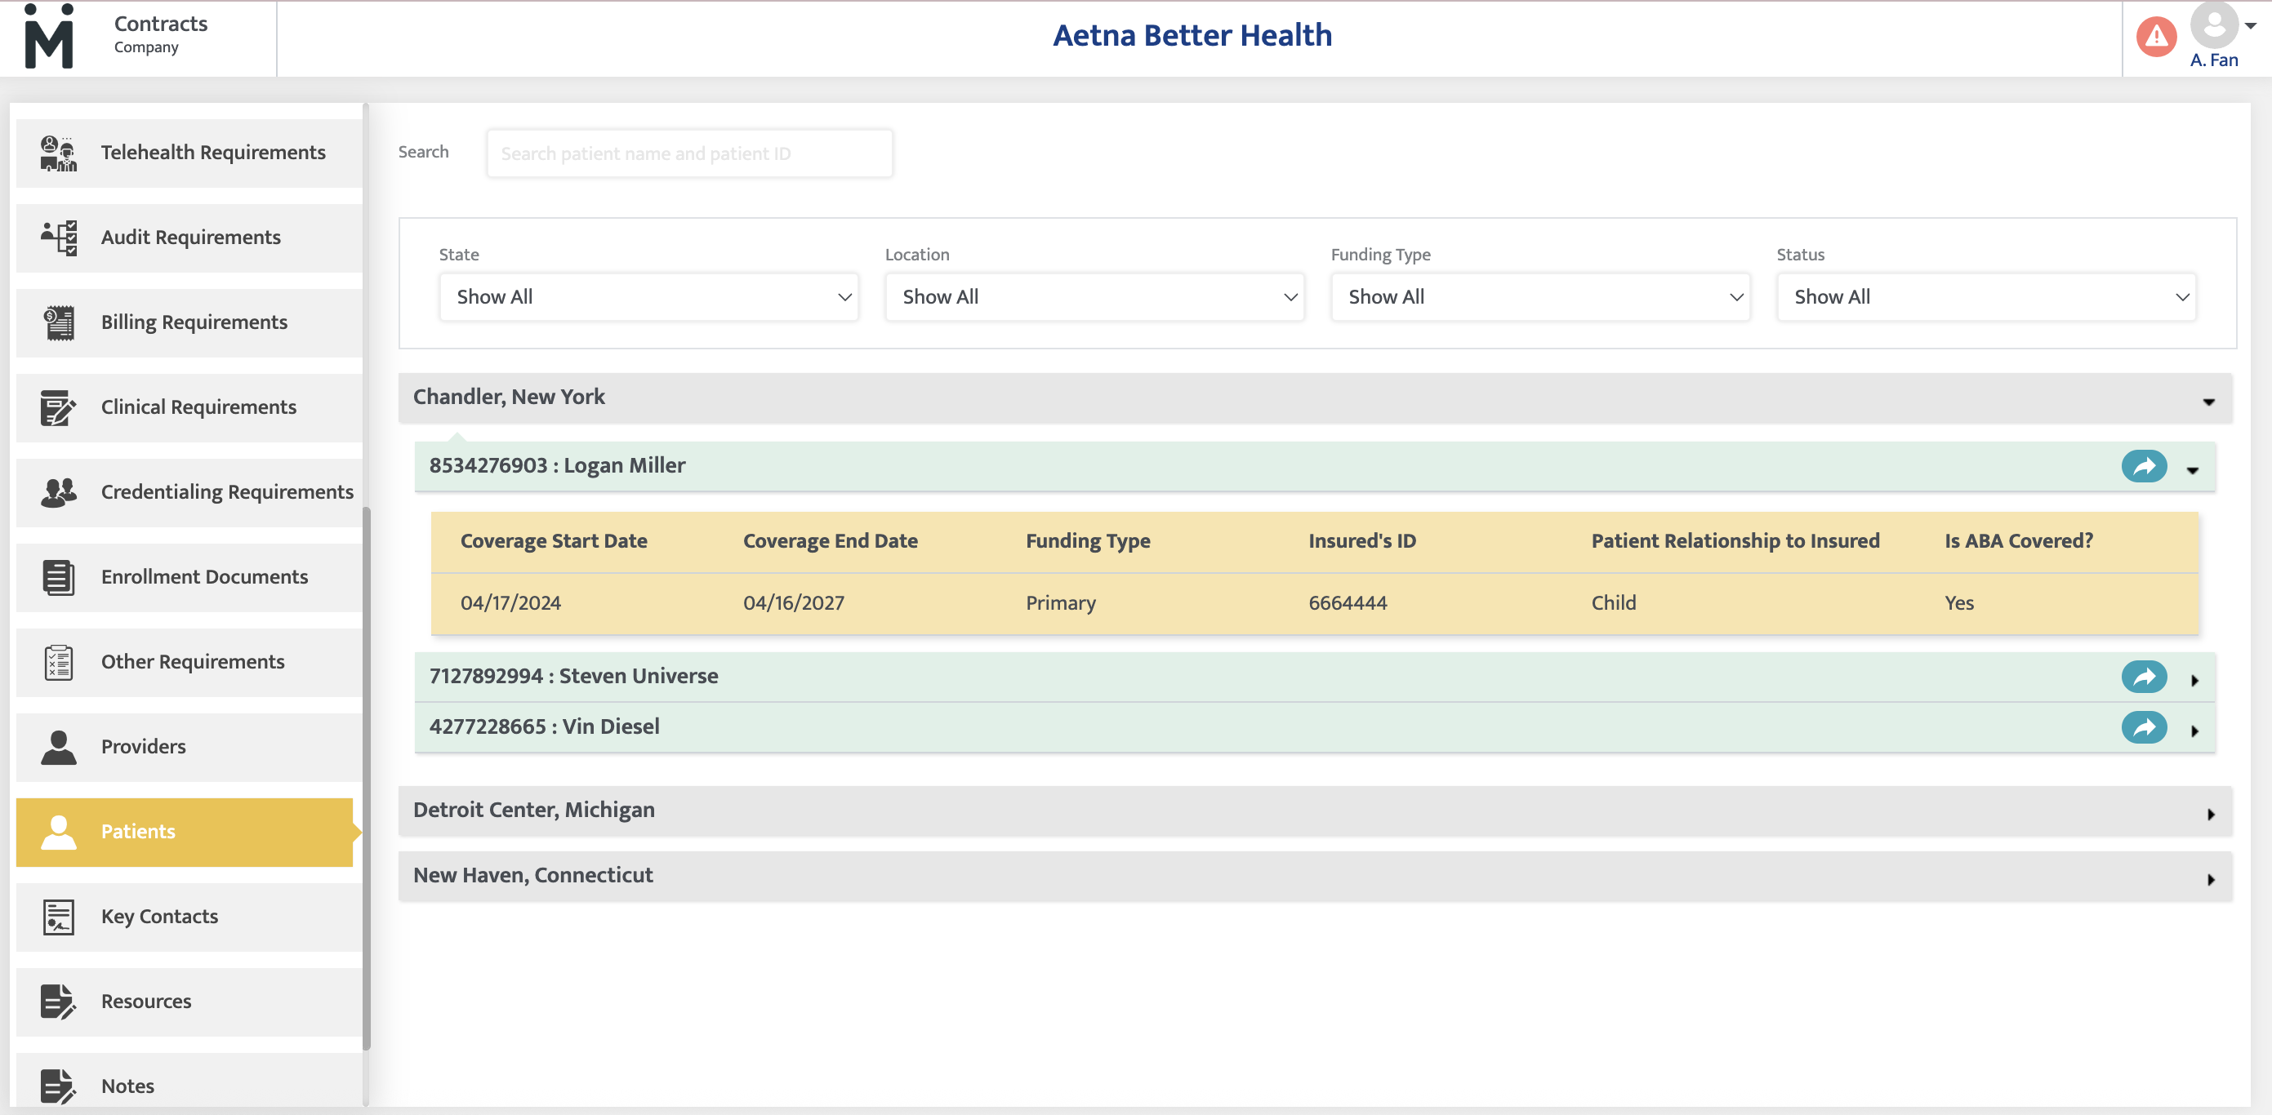Click the Detroit Center, Michigan text
The width and height of the screenshot is (2272, 1115).
[533, 810]
